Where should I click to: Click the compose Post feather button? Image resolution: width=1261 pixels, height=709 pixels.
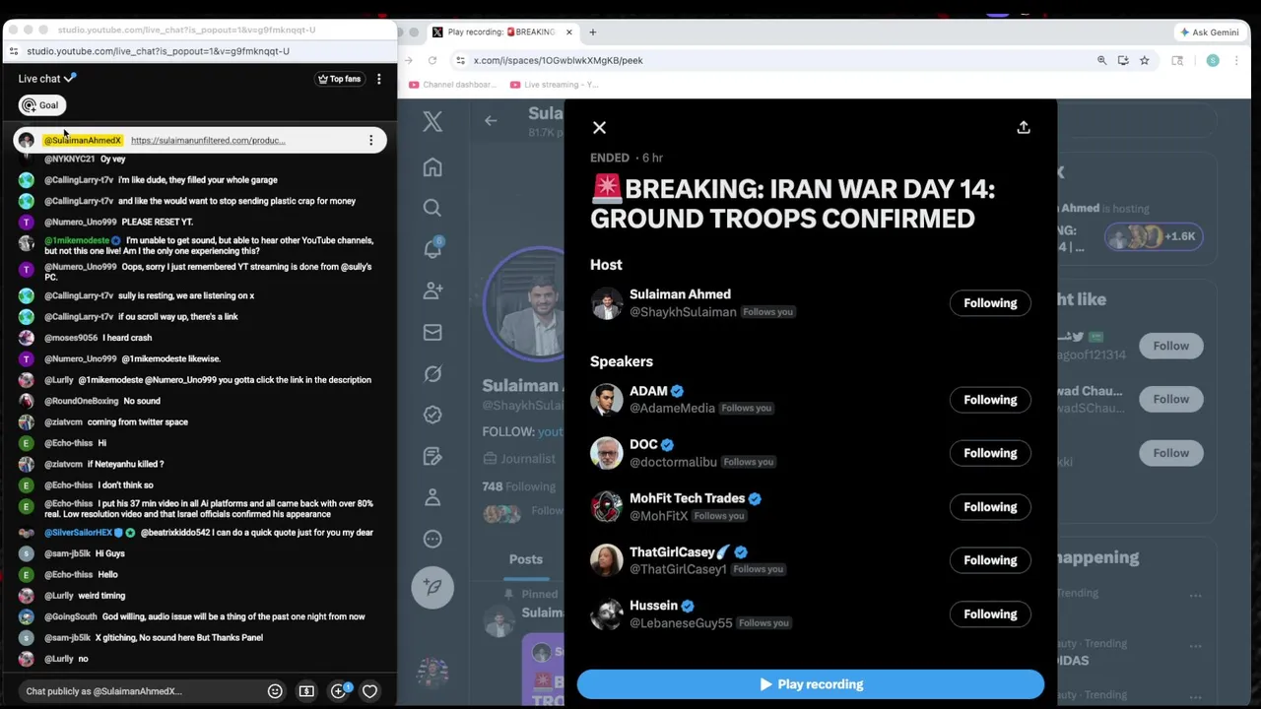coord(432,587)
